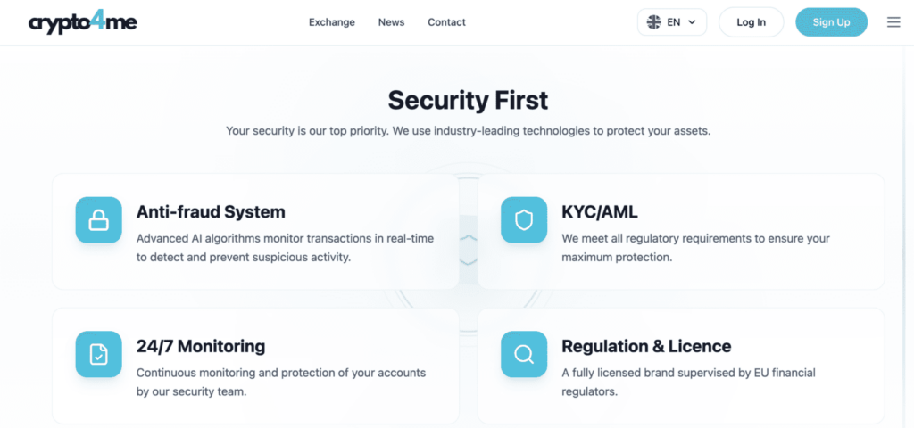Select the Anti-fraud System heading

[x=211, y=212]
